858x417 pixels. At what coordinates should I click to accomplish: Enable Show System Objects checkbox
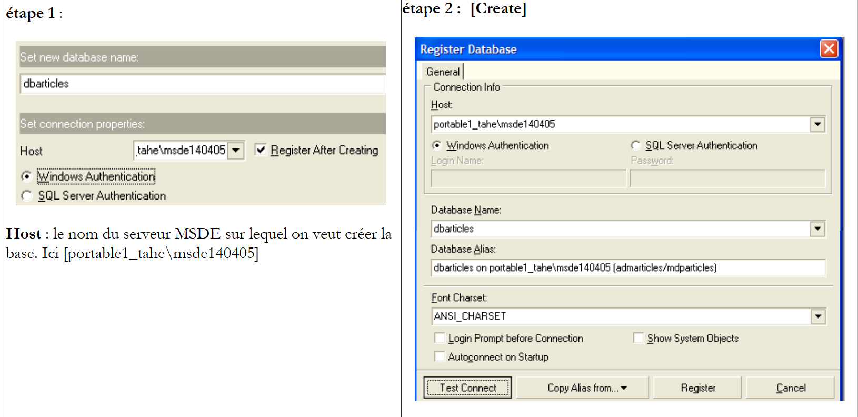point(638,338)
